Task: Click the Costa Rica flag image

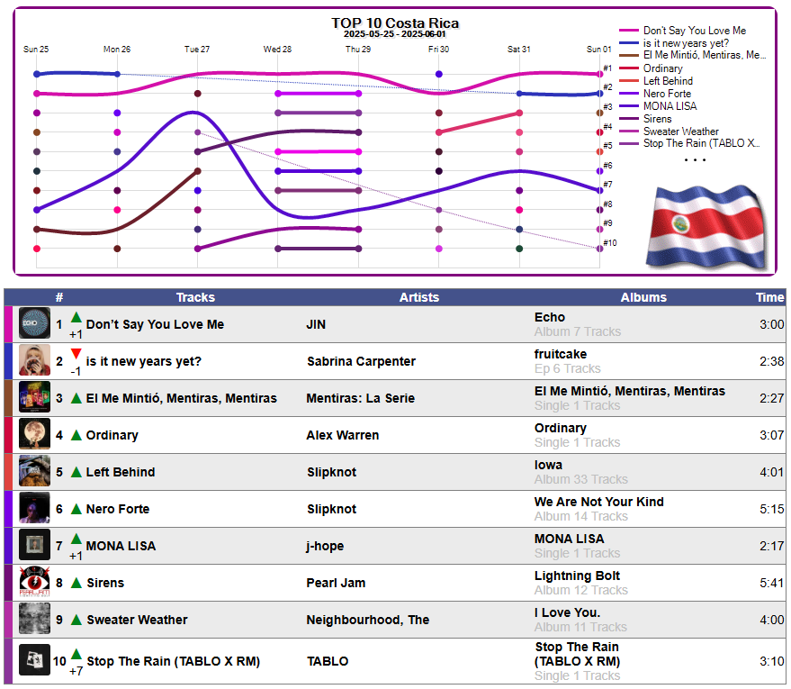Action: (x=706, y=226)
